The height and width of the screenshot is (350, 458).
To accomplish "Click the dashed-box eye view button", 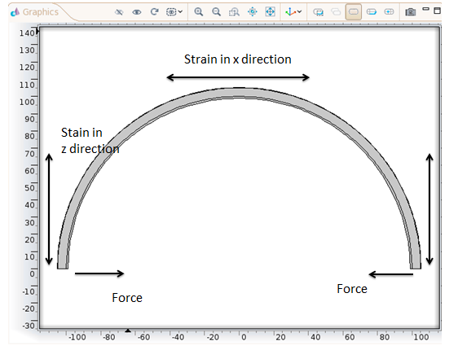I will tap(171, 12).
